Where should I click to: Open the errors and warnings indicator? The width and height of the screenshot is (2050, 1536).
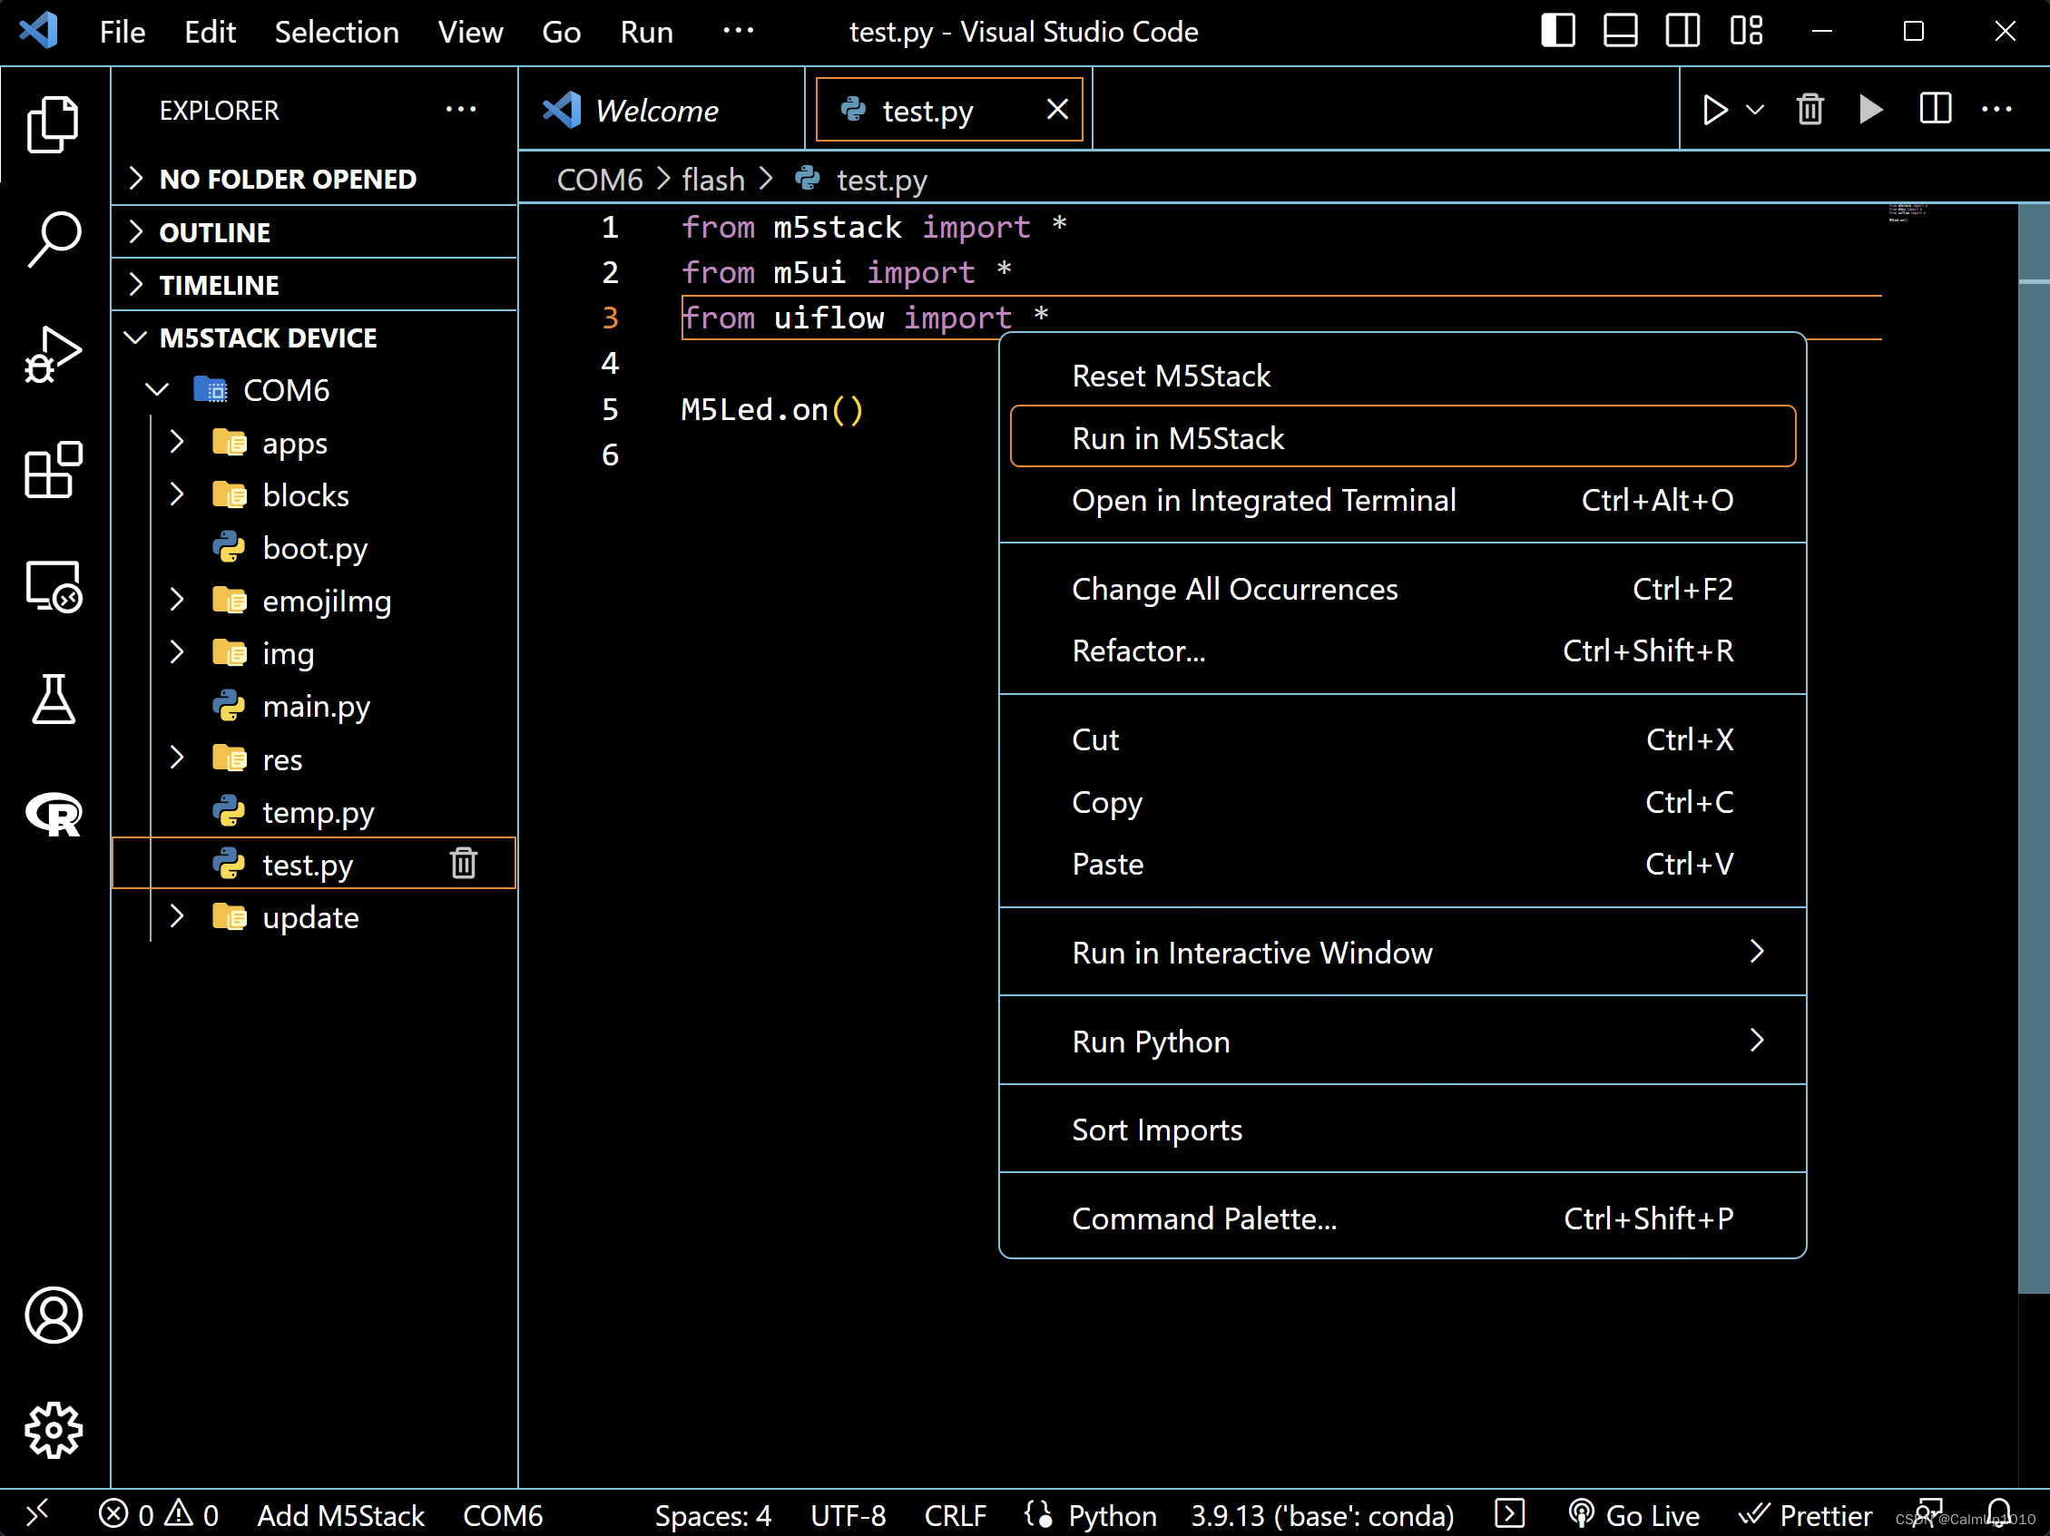click(x=159, y=1515)
